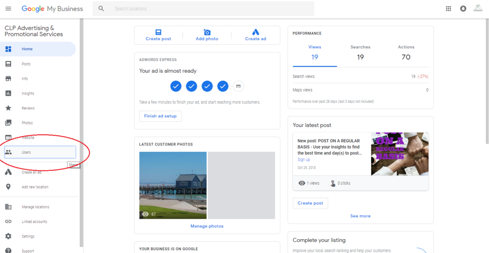Open the account profile avatar
The width and height of the screenshot is (489, 253).
tap(478, 9)
